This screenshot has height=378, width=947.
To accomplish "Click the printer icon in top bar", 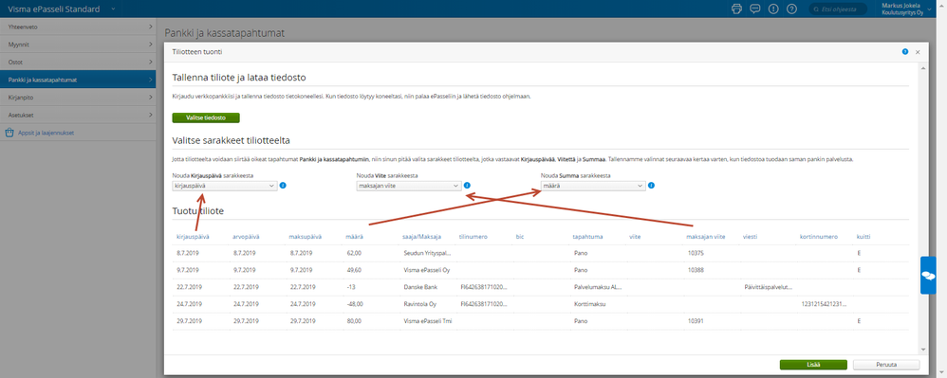I will point(736,9).
